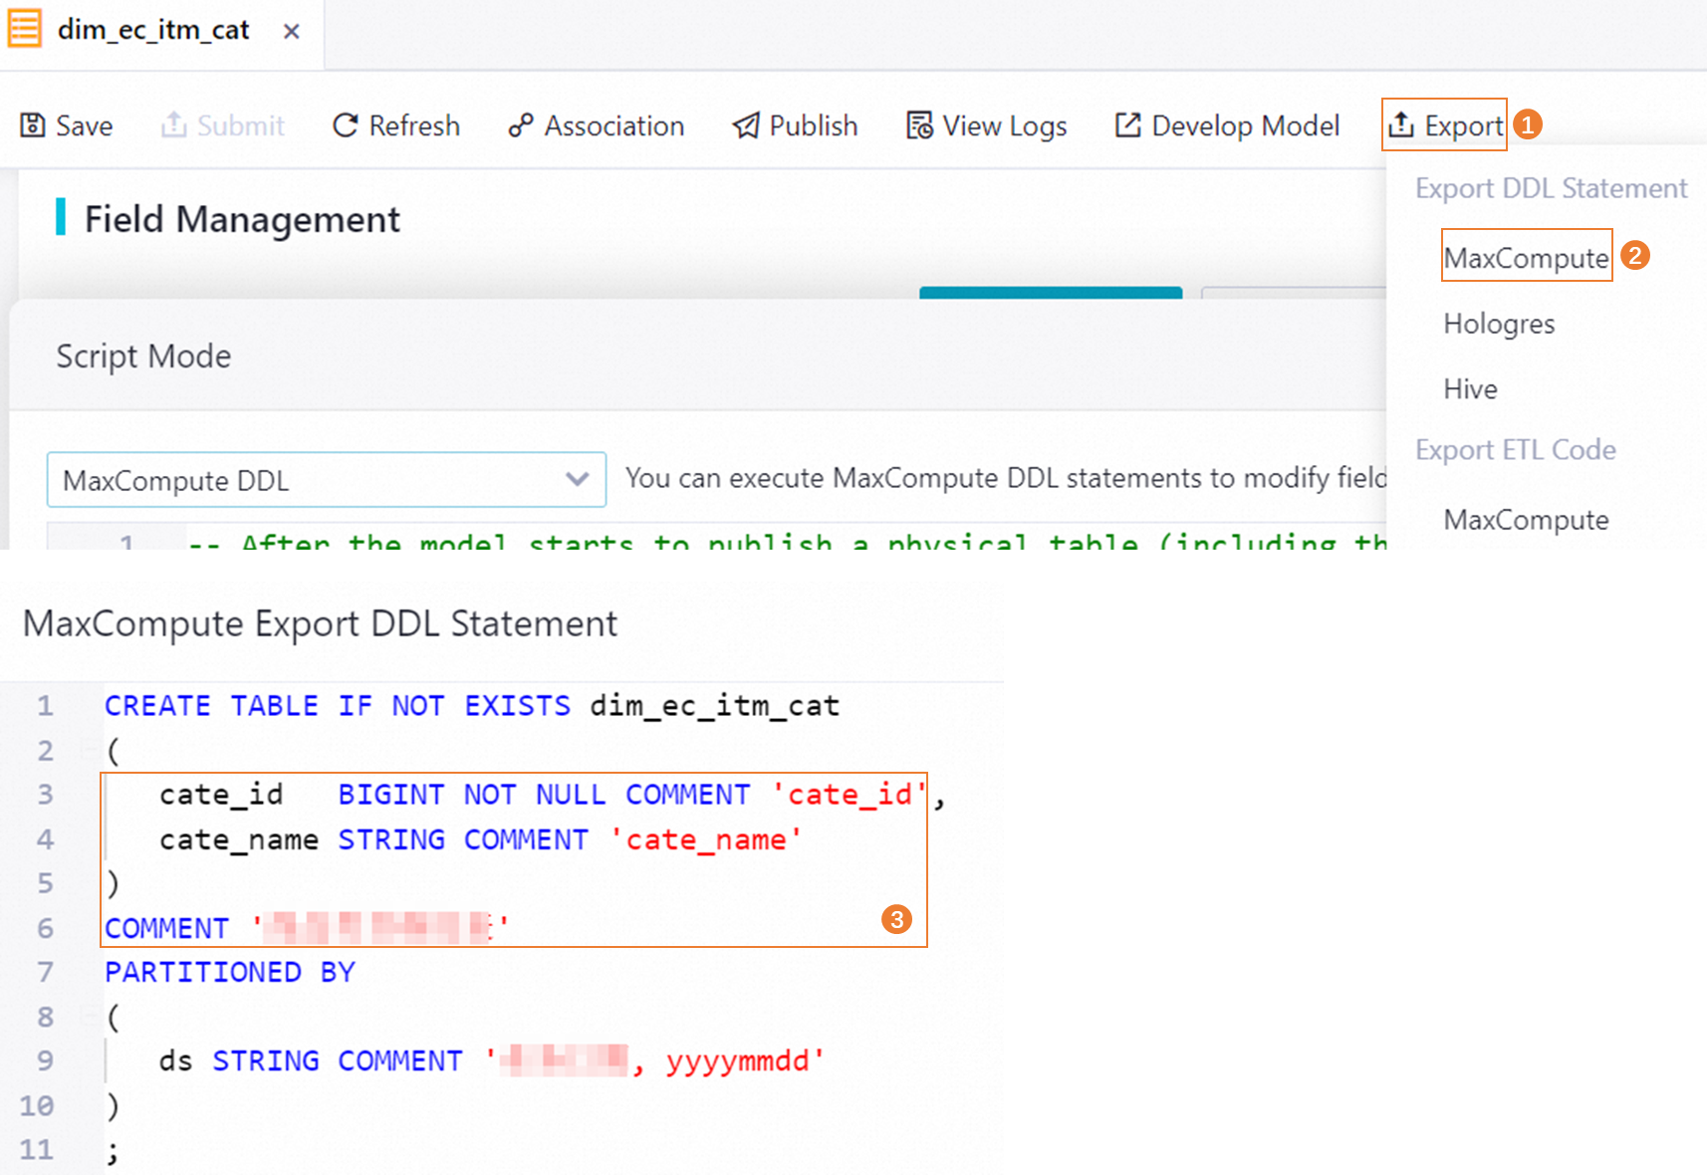Publish the model via Publish label

814,125
